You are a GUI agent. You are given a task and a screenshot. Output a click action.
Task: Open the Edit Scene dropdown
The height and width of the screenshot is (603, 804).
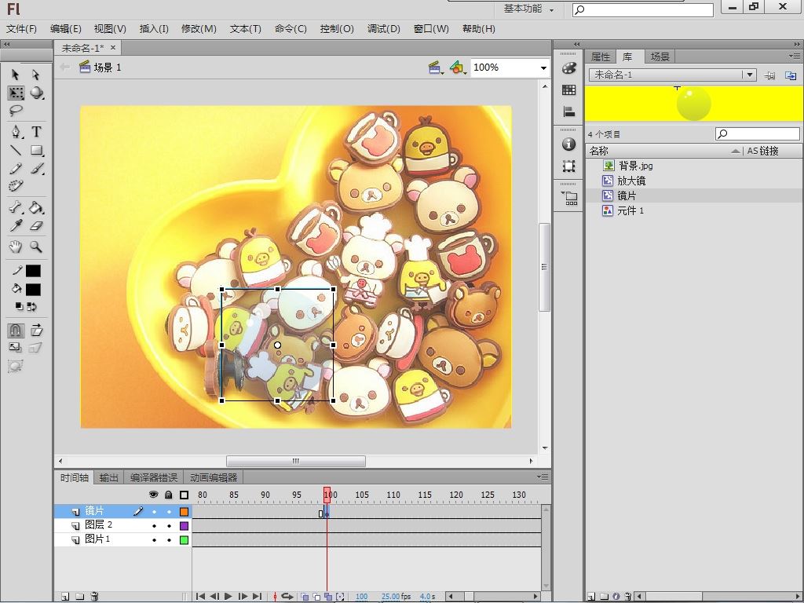435,68
